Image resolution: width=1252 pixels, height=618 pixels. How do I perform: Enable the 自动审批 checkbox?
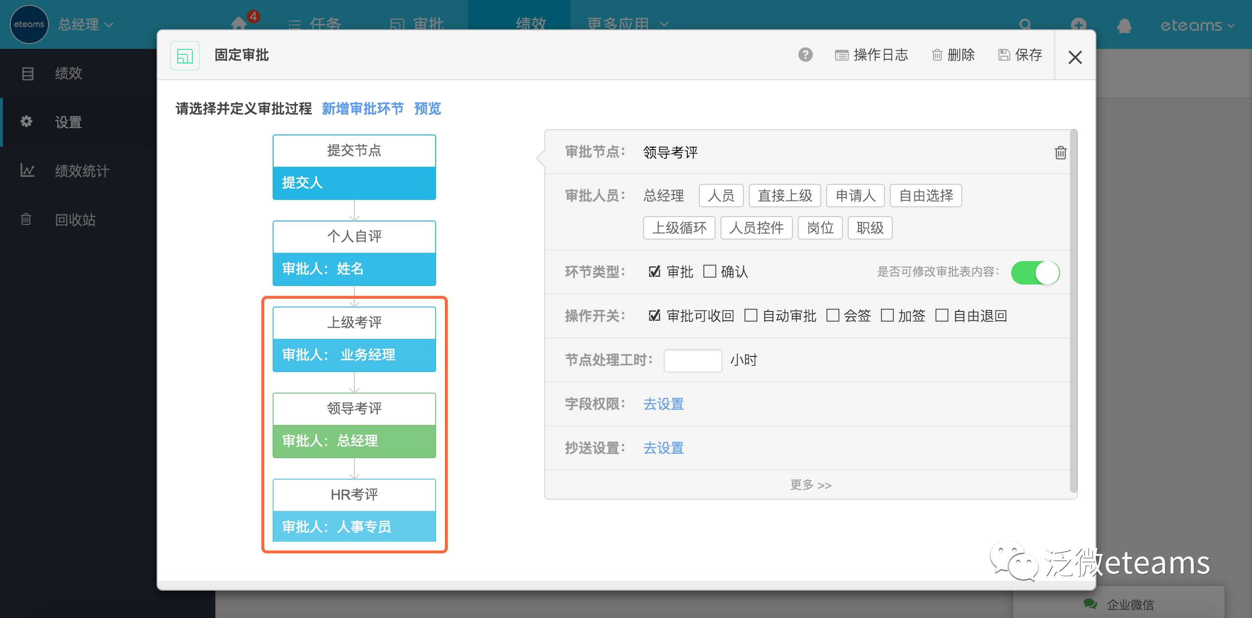[x=750, y=315]
